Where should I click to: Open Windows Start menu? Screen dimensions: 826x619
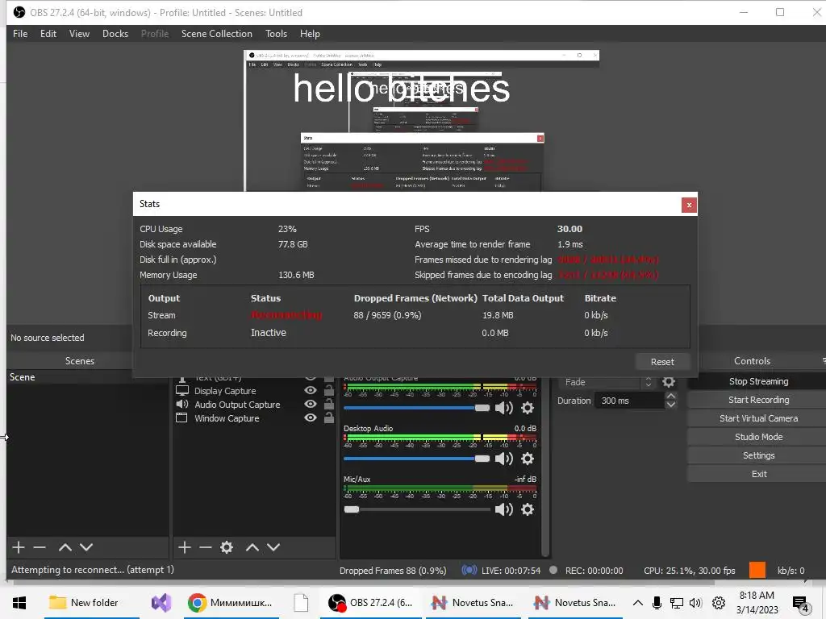pos(19,603)
